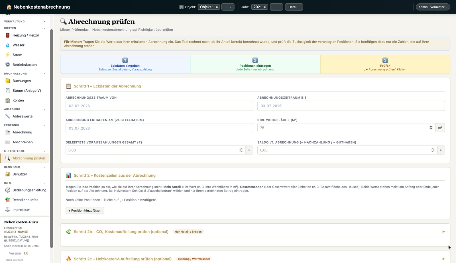Image resolution: width=456 pixels, height=263 pixels.
Task: Open the Version 1.6 link
Action: [x=19, y=253]
